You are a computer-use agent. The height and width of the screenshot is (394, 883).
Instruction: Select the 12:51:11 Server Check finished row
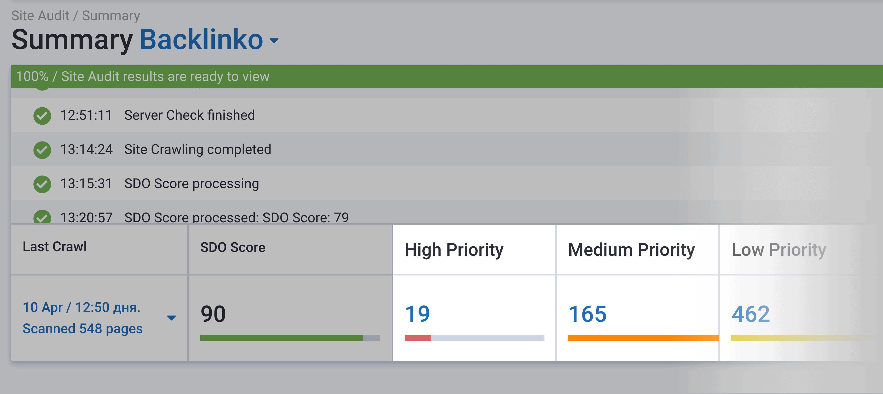tap(447, 115)
